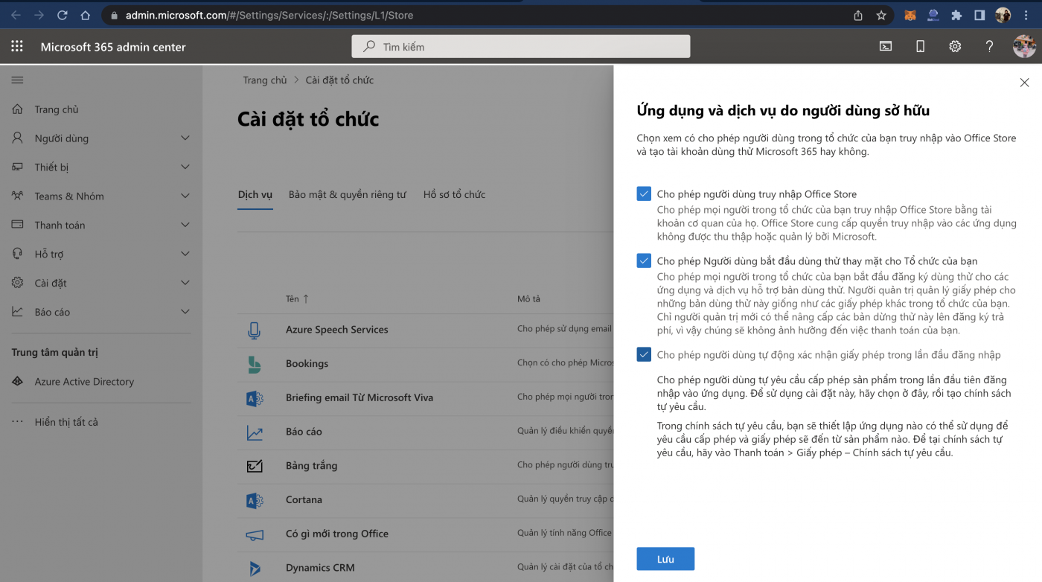
Task: Click the Lưu save button
Action: coord(665,559)
